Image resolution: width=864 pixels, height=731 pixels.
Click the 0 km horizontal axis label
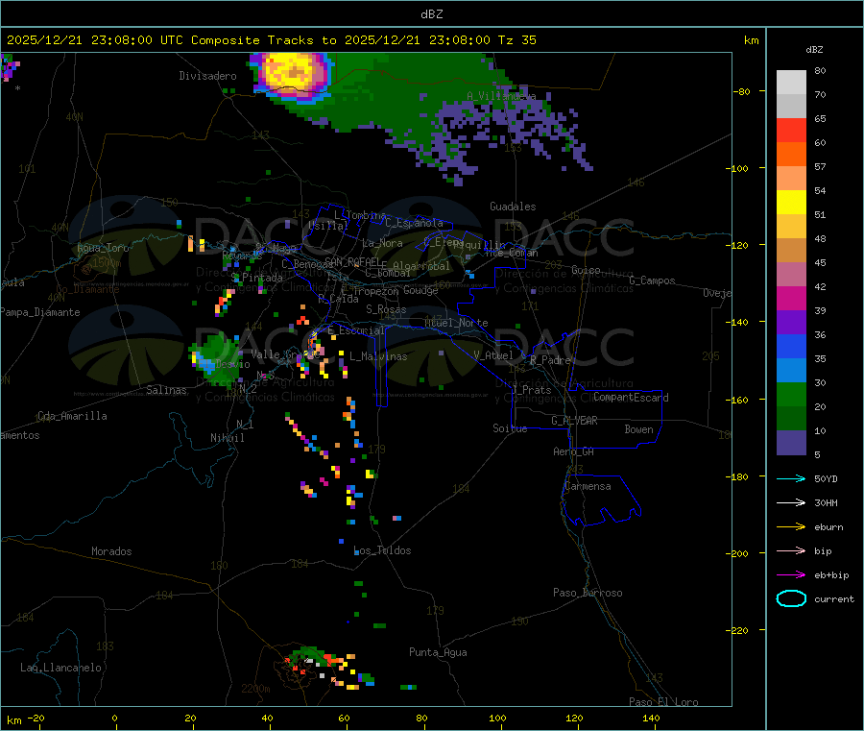(x=114, y=718)
